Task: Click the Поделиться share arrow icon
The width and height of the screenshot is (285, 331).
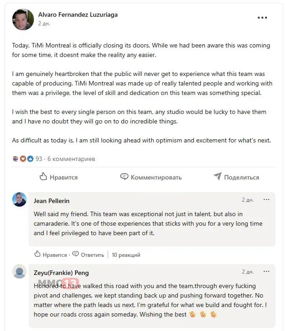Action: click(x=218, y=177)
